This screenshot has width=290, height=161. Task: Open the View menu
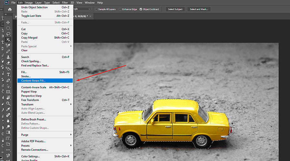79,3
